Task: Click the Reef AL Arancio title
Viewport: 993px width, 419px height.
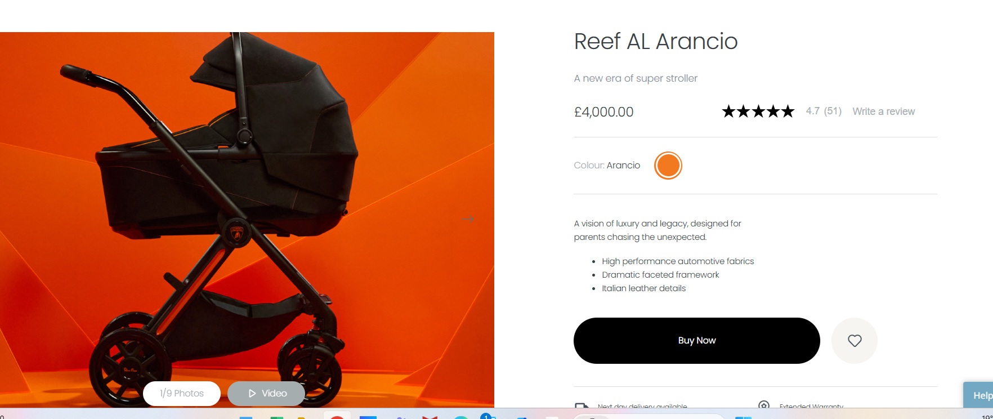Action: [x=656, y=41]
